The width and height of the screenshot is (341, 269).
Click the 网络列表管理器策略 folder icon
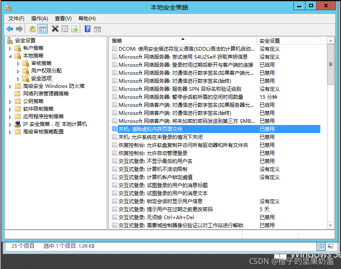click(x=18, y=94)
